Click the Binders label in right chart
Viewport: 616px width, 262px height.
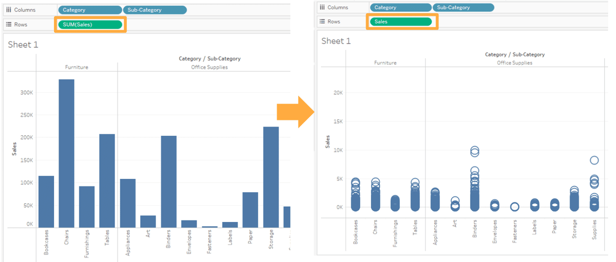pos(475,229)
